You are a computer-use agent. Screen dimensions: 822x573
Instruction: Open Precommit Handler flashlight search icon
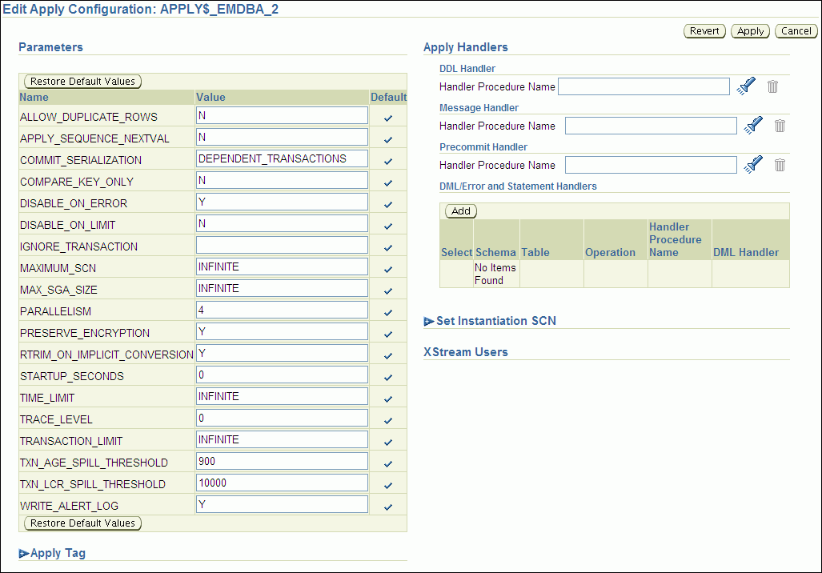pos(753,165)
